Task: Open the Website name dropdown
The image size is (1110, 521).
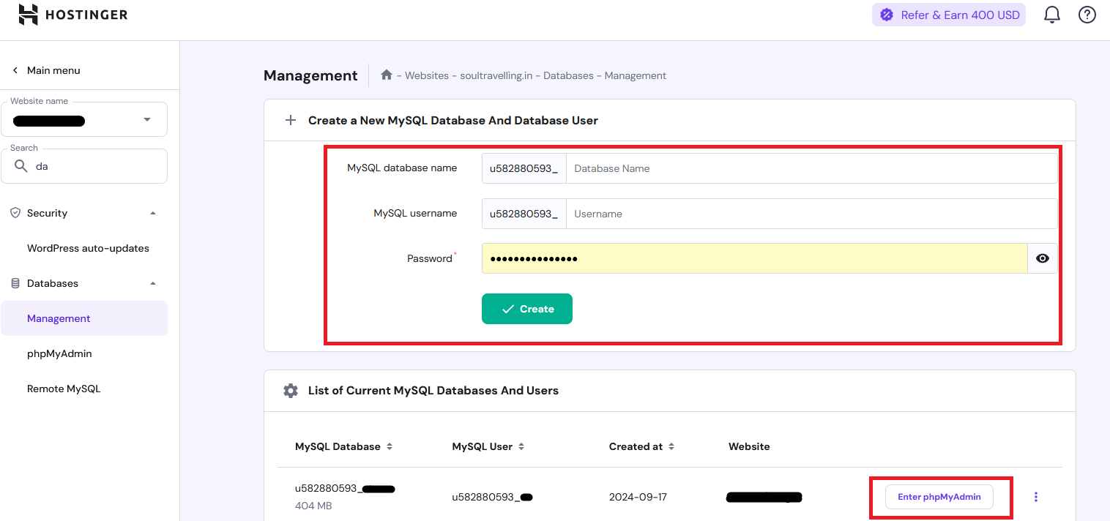Action: pyautogui.click(x=147, y=120)
